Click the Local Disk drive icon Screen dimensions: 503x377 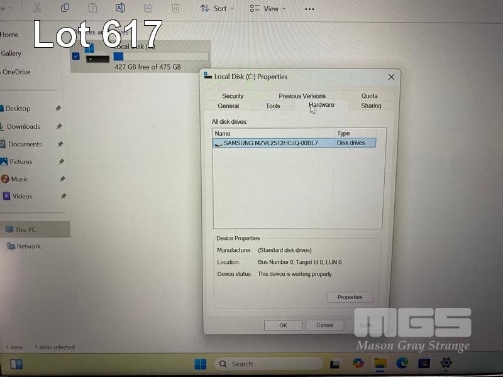[97, 55]
